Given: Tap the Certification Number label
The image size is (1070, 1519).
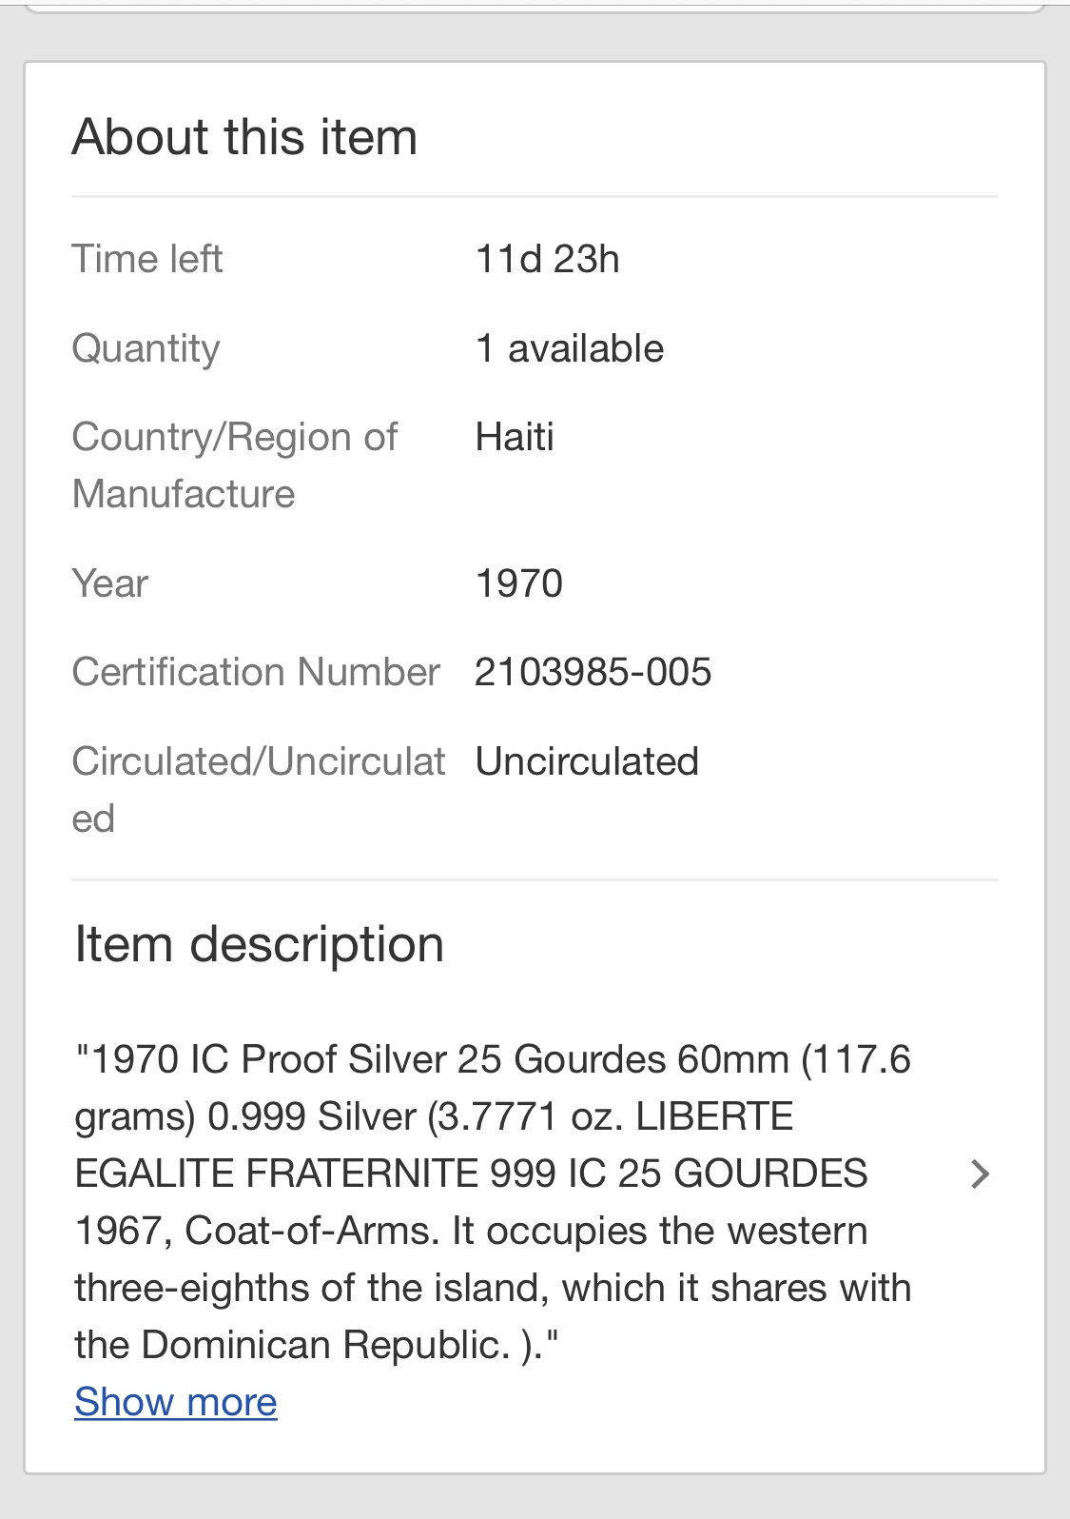Looking at the screenshot, I should click(256, 672).
